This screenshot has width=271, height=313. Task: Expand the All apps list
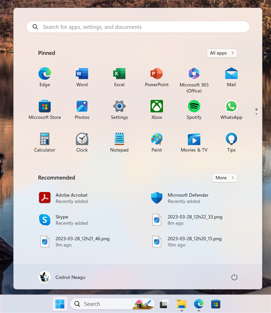222,53
